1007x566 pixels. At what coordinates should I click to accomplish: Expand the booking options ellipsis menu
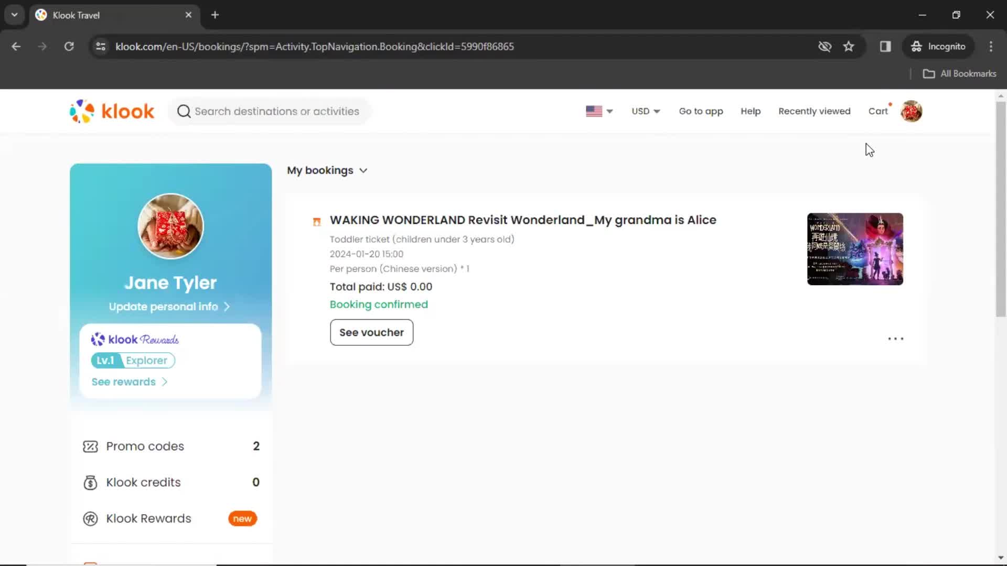[x=895, y=339]
